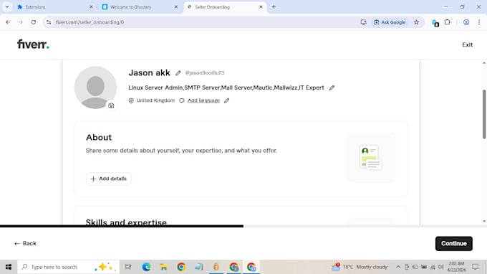The image size is (487, 274).
Task: Go Back to previous onboarding step
Action: [25, 244]
